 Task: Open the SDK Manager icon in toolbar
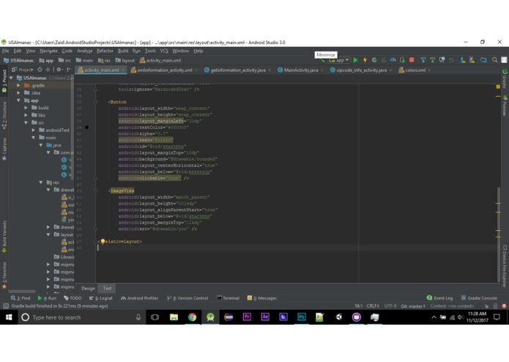472,60
